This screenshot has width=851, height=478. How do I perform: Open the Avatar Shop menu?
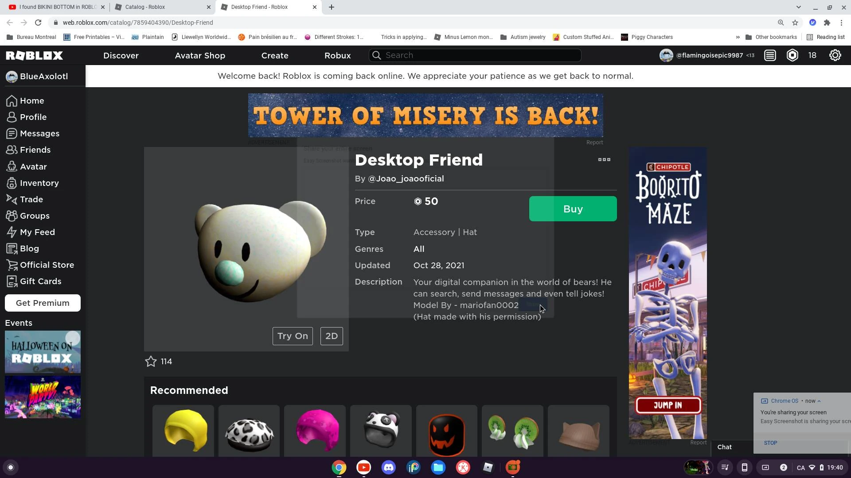click(x=200, y=56)
